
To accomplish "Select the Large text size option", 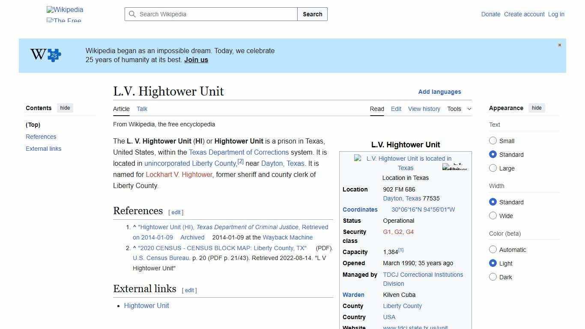I will click(x=493, y=168).
